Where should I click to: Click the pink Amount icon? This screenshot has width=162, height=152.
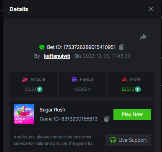25,80
